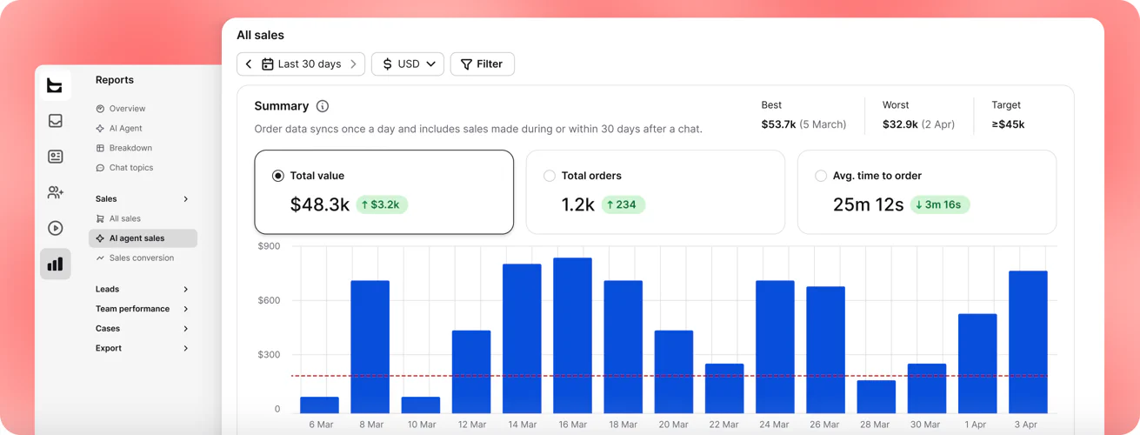
Task: Click the ↓ 3m 16s change badge
Action: (x=940, y=205)
